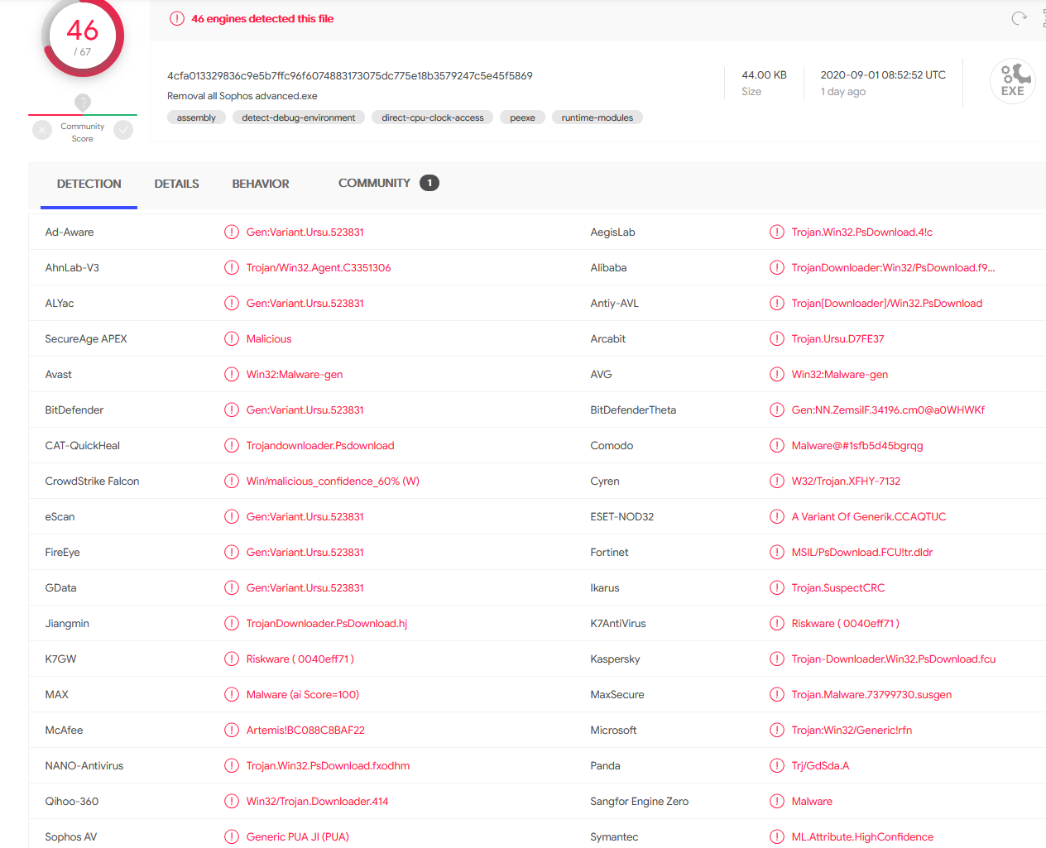Screen dimensions: 1046x848
Task: Click warning icon in SecureAge APEX row
Action: coord(232,338)
